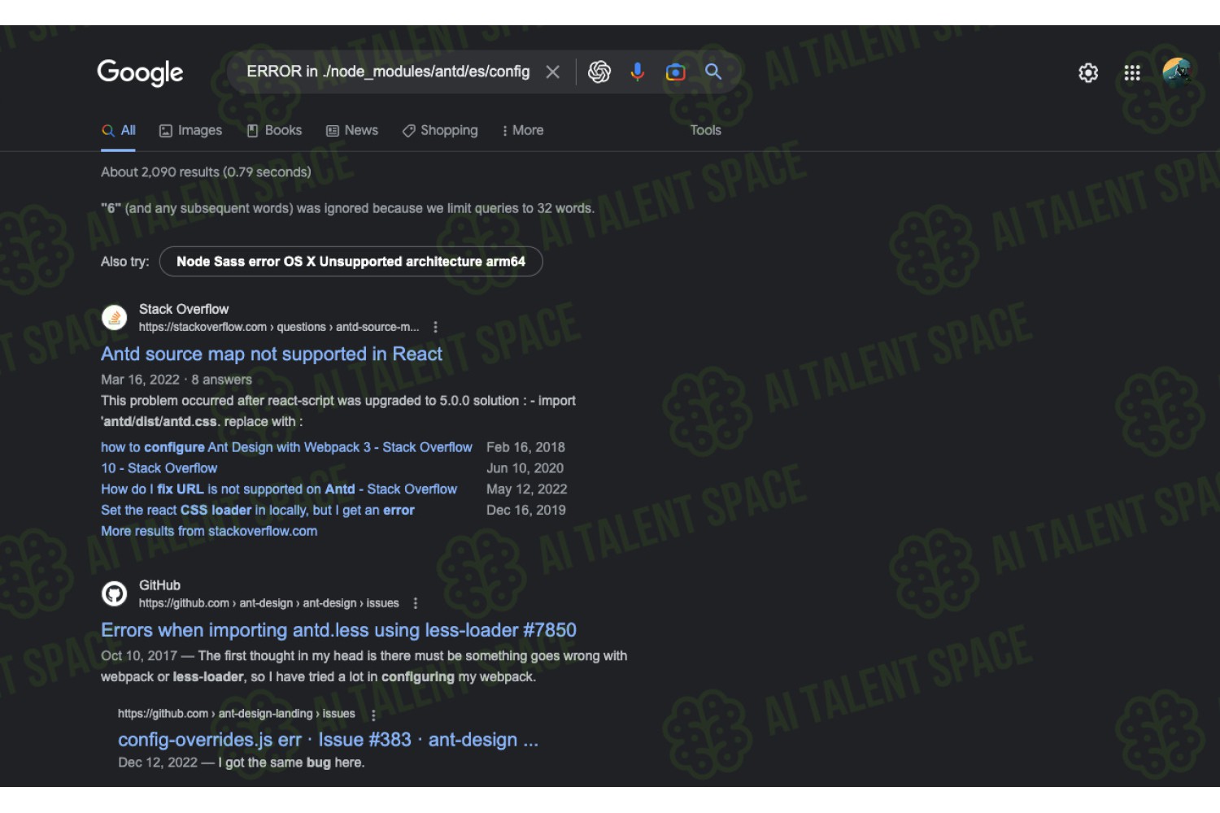Open config-overrides.js err Issue #383 link
This screenshot has width=1220, height=813.
point(328,740)
